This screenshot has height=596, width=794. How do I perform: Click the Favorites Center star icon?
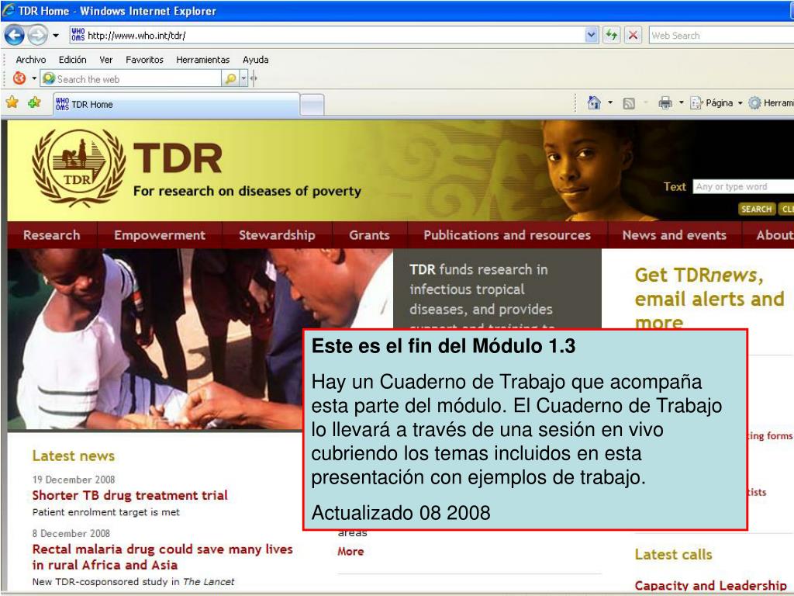click(12, 103)
